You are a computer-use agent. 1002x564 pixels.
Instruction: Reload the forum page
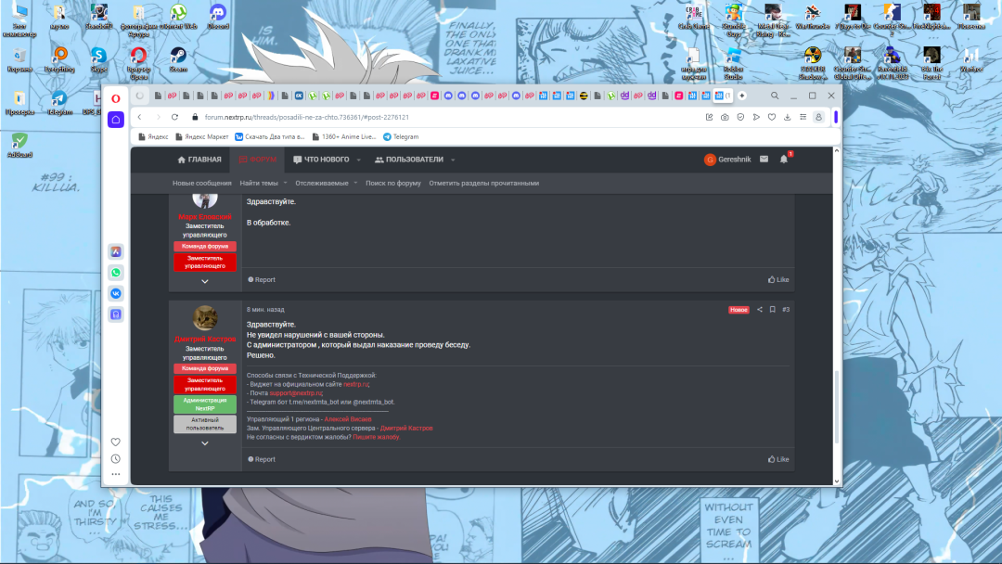click(x=174, y=117)
